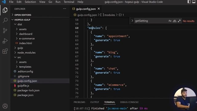The height and width of the screenshot is (111, 197).
Task: Switch to the Debug Console tab
Action: pos(129,102)
